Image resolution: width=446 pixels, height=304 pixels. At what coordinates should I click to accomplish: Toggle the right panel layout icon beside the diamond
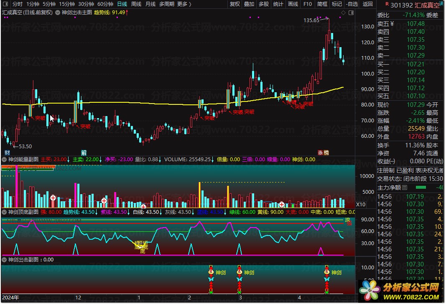tap(351, 13)
